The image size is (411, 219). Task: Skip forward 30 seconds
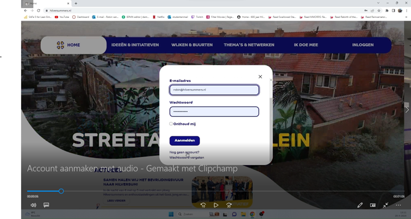tap(229, 205)
